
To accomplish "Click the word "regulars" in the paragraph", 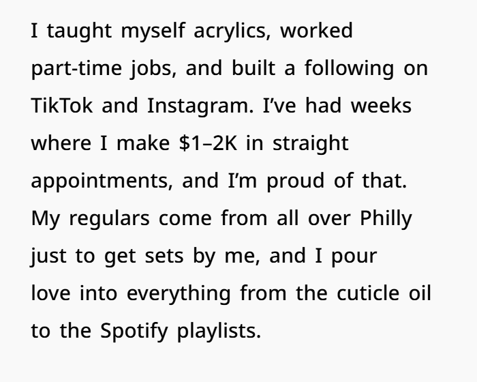I will 110,220.
